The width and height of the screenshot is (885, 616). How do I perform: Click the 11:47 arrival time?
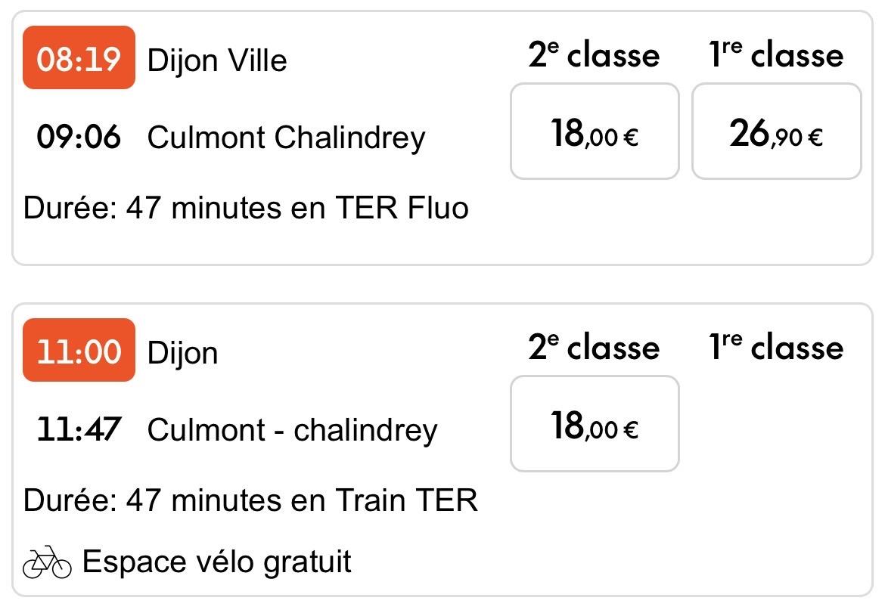79,430
